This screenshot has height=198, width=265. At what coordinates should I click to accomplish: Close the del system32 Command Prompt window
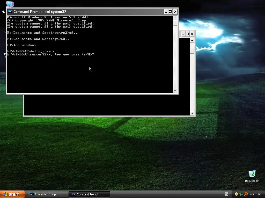pyautogui.click(x=175, y=12)
